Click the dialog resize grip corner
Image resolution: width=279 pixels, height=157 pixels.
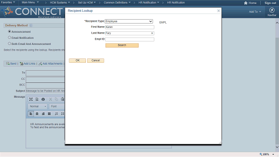tap(220, 143)
